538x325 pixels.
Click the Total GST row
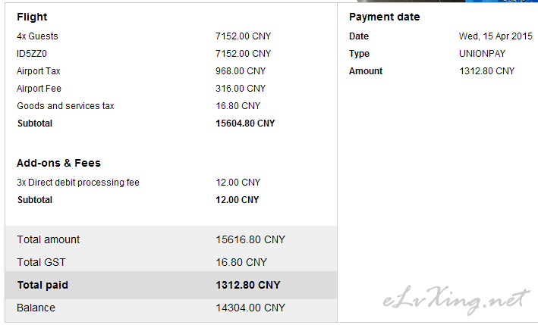tap(171, 262)
